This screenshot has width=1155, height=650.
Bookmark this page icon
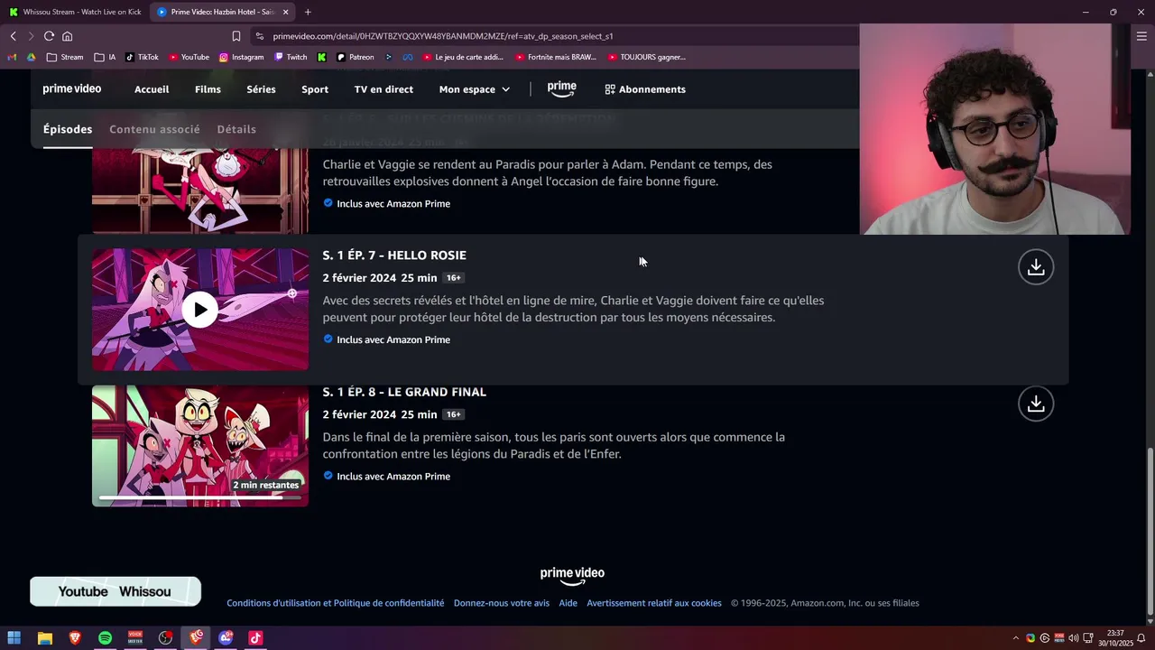[236, 36]
